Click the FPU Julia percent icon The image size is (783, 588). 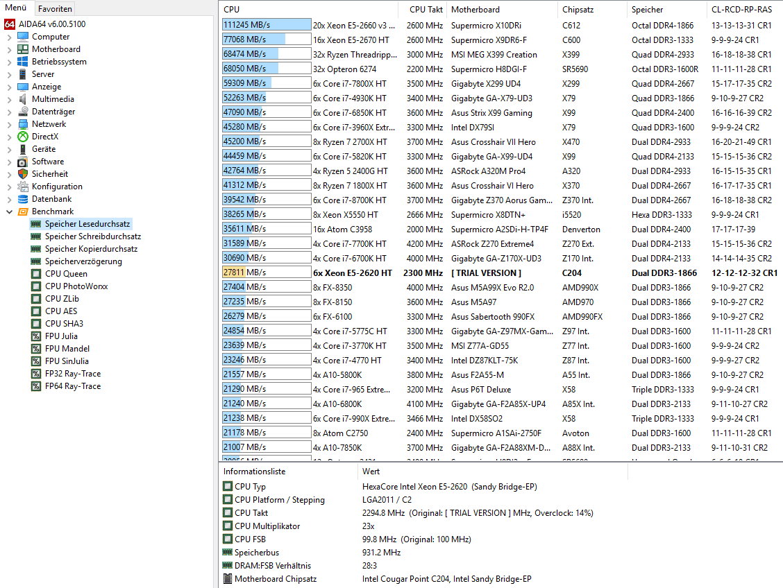(36, 336)
